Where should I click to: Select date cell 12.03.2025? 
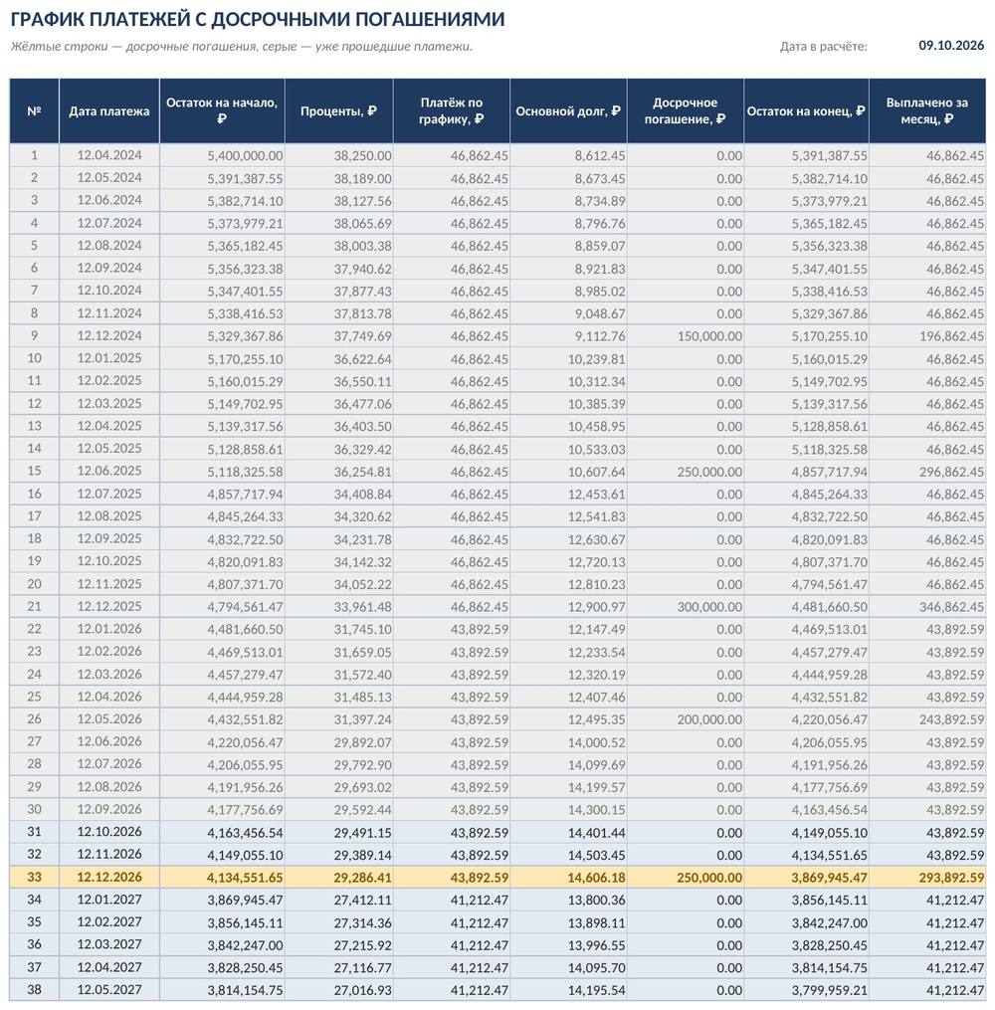pos(108,403)
